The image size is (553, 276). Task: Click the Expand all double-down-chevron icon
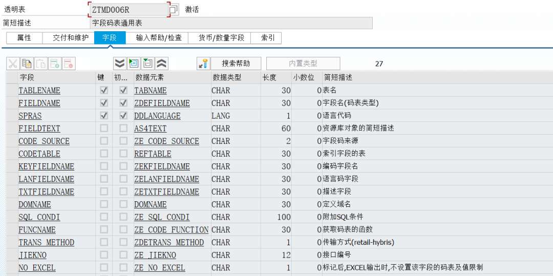[x=120, y=63]
